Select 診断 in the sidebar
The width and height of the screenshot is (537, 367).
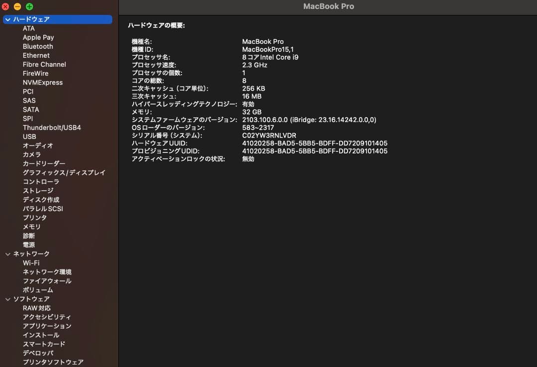click(29, 236)
